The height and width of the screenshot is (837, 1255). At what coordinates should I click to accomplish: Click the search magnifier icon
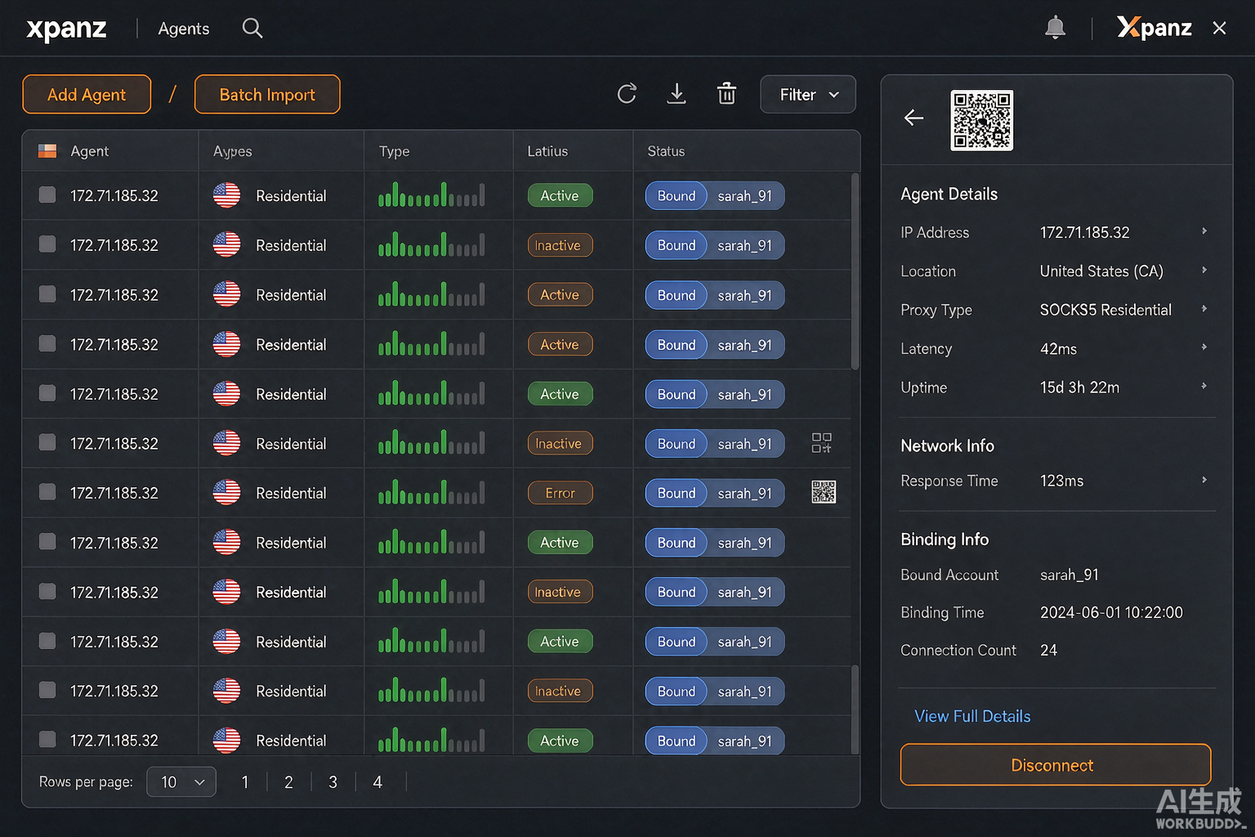coord(252,29)
